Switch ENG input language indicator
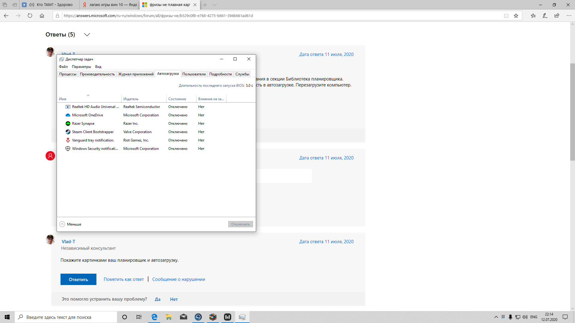This screenshot has width=575, height=323. coord(534,317)
